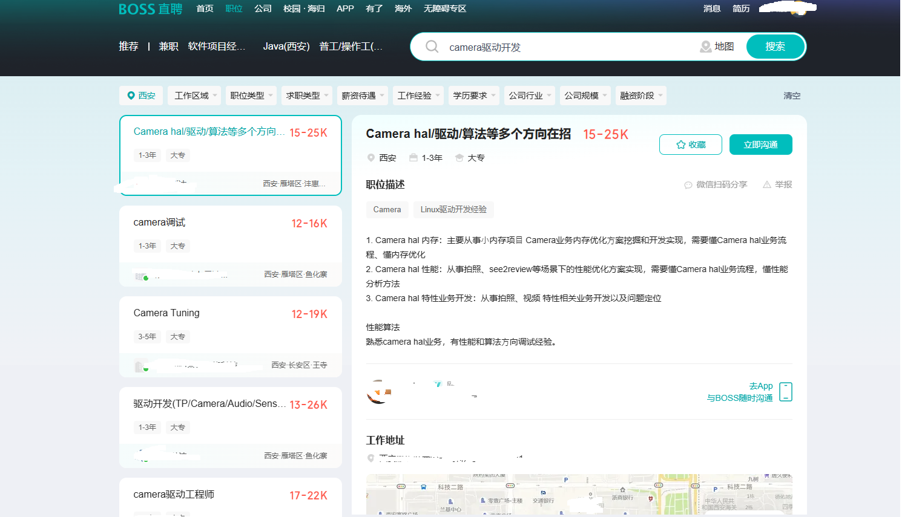Select the 兼职 tab
The image size is (902, 517).
(x=168, y=47)
